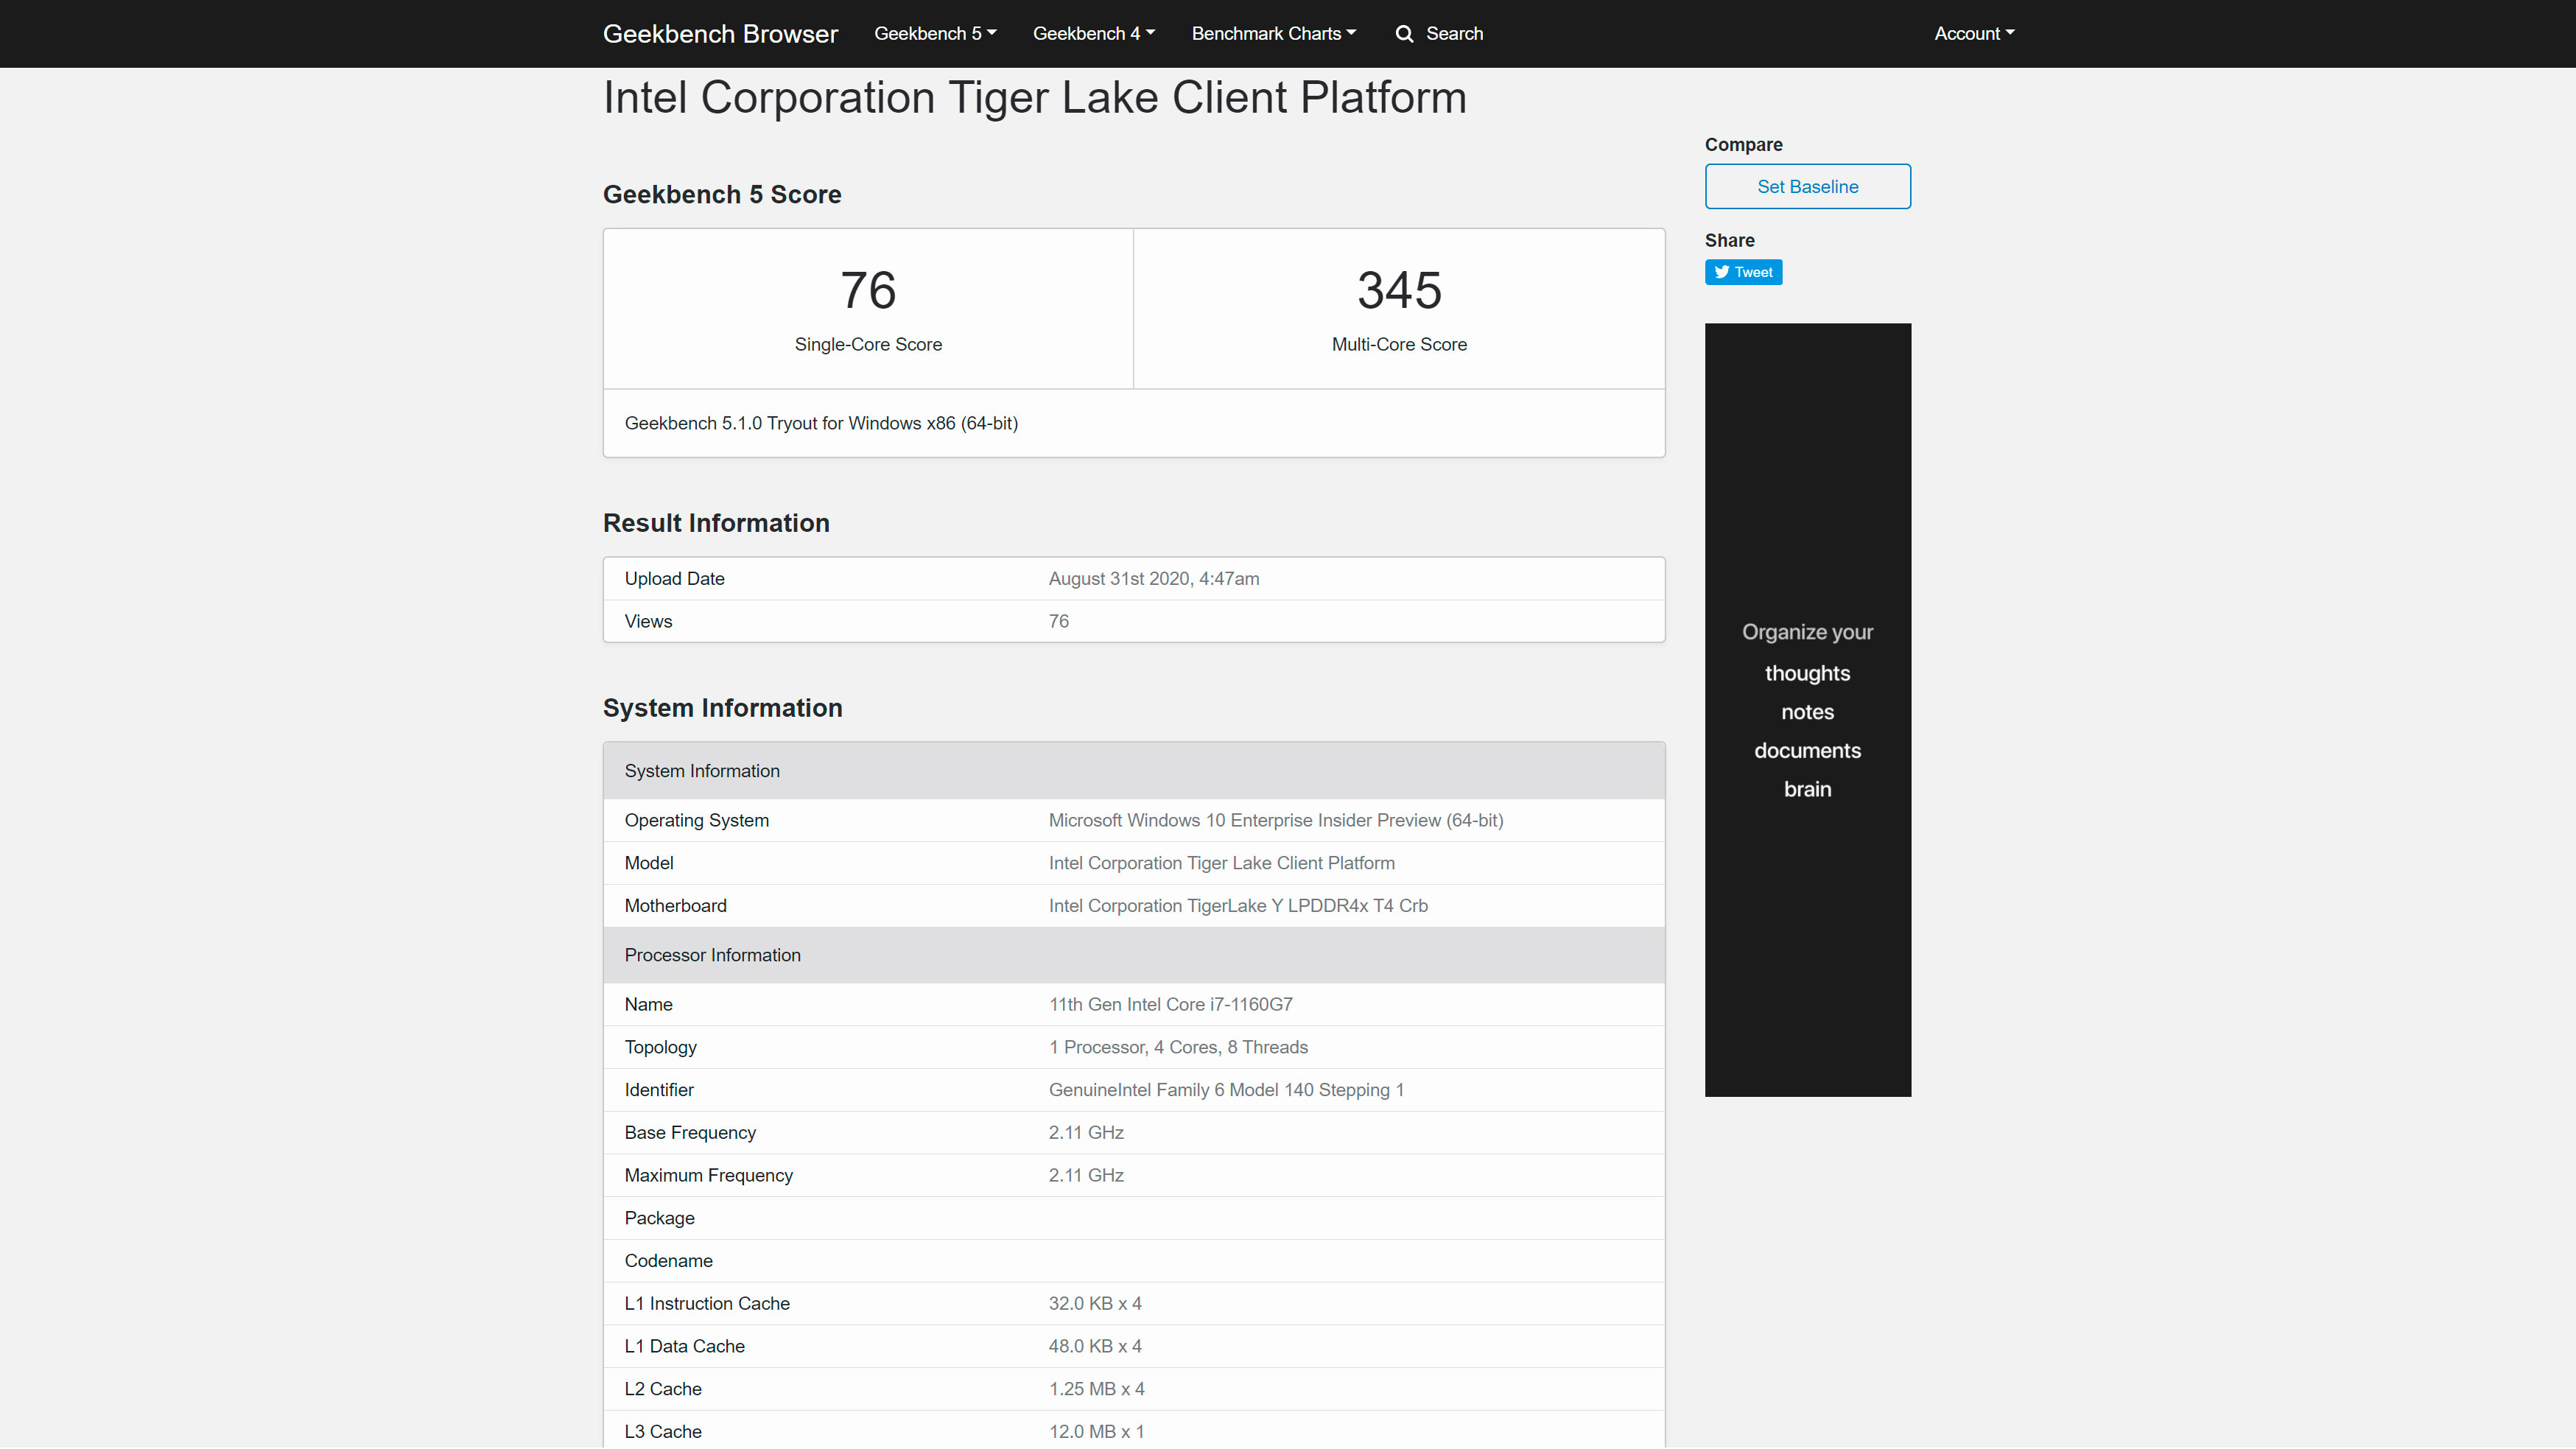Click the 76 Single-Core Score value
Image resolution: width=2576 pixels, height=1449 pixels.
tap(867, 291)
